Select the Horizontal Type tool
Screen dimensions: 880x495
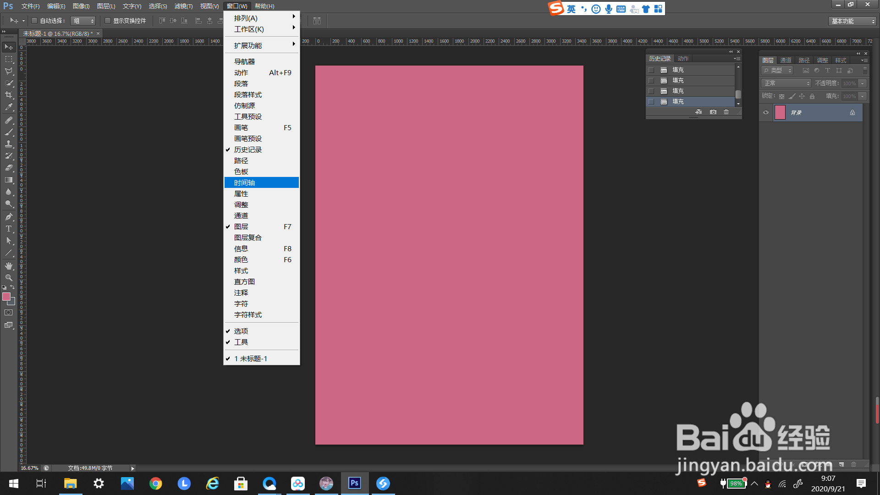pyautogui.click(x=9, y=229)
